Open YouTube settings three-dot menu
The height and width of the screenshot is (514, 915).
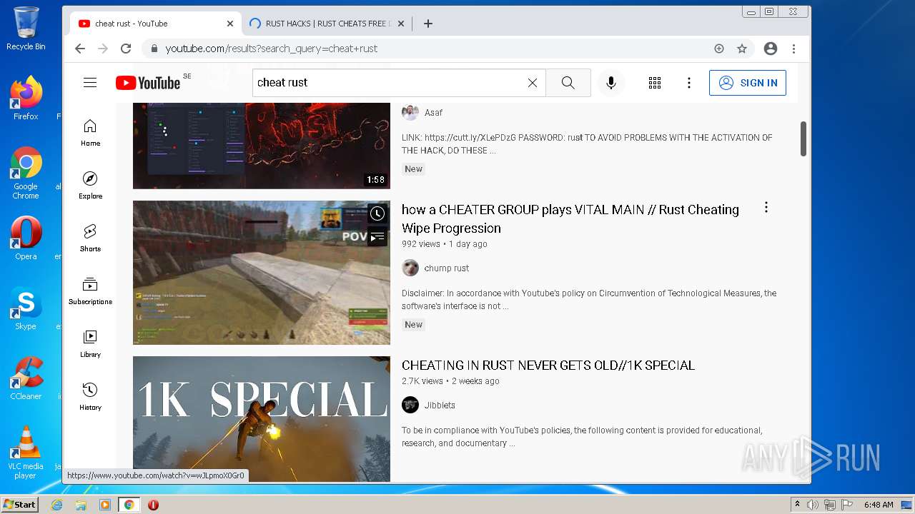[x=689, y=83]
